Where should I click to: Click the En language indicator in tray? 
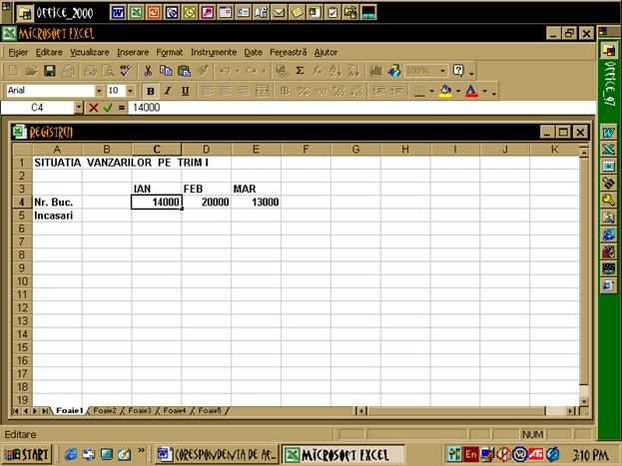[471, 454]
